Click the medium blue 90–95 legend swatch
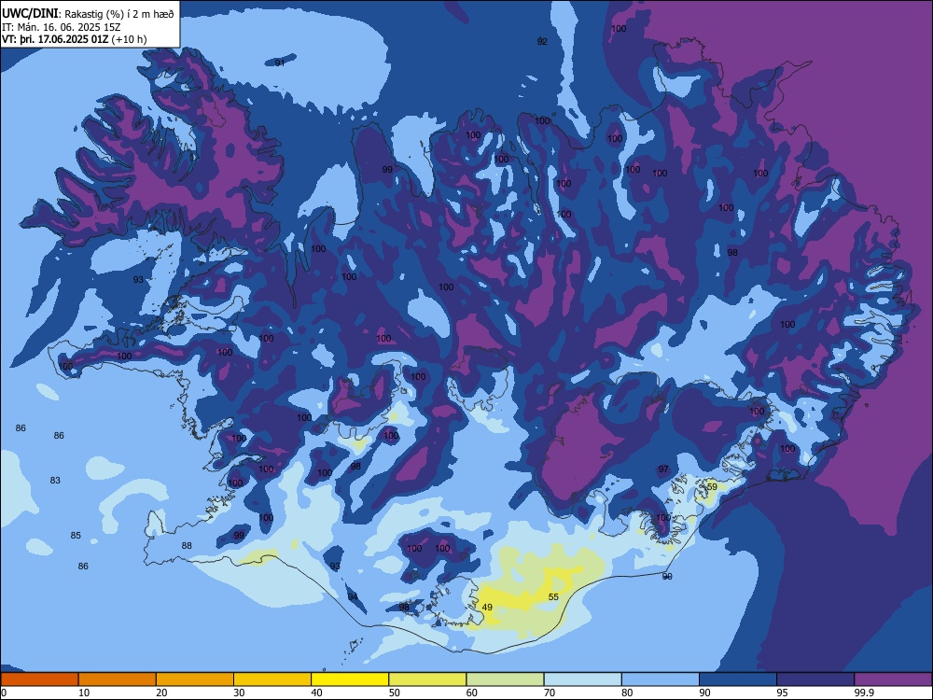This screenshot has height=700, width=933. tap(738, 679)
